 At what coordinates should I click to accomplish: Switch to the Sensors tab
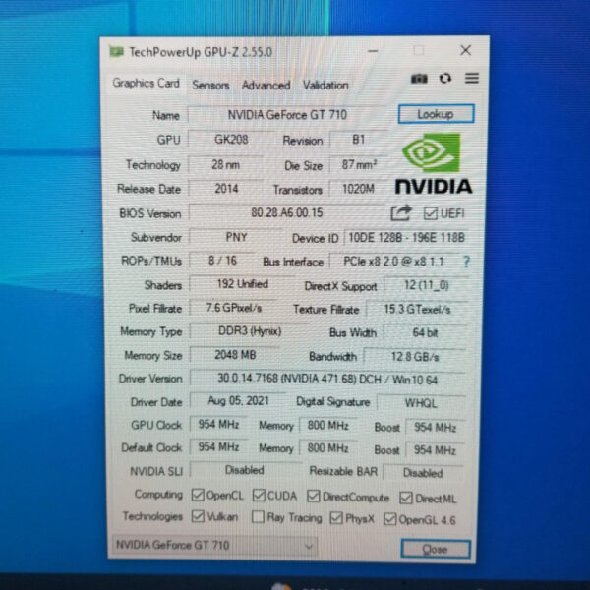tap(210, 85)
